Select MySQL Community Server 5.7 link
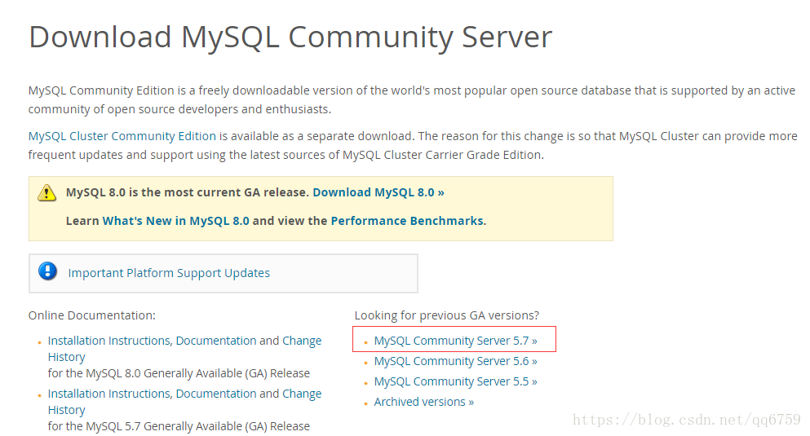This screenshot has width=810, height=436. point(455,341)
